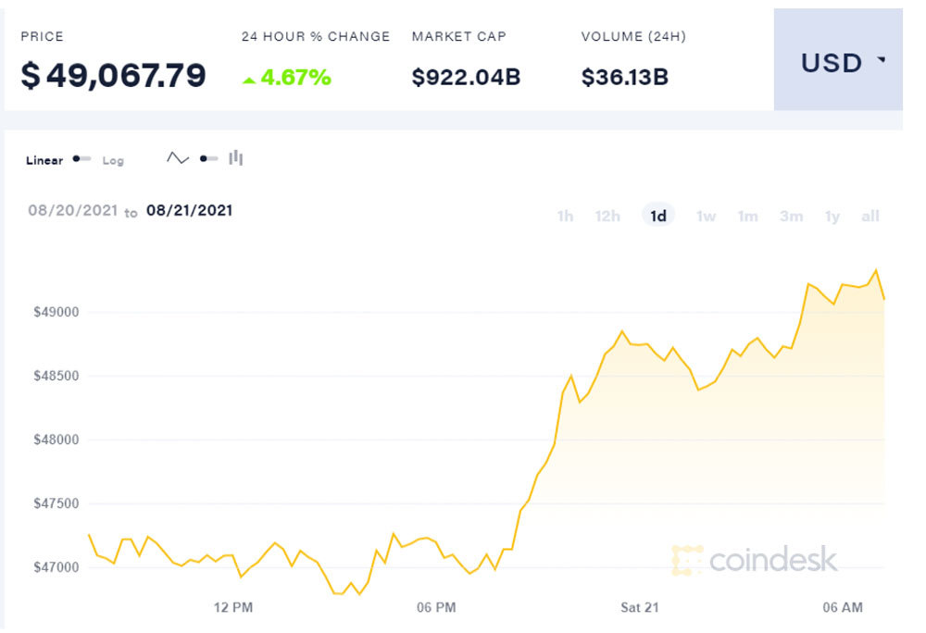Show the 1m time range
The image size is (926, 633).
tap(747, 217)
